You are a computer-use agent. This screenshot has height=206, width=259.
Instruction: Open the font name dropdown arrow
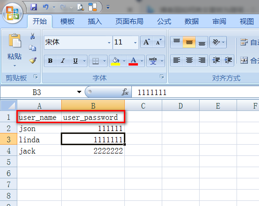[109, 43]
